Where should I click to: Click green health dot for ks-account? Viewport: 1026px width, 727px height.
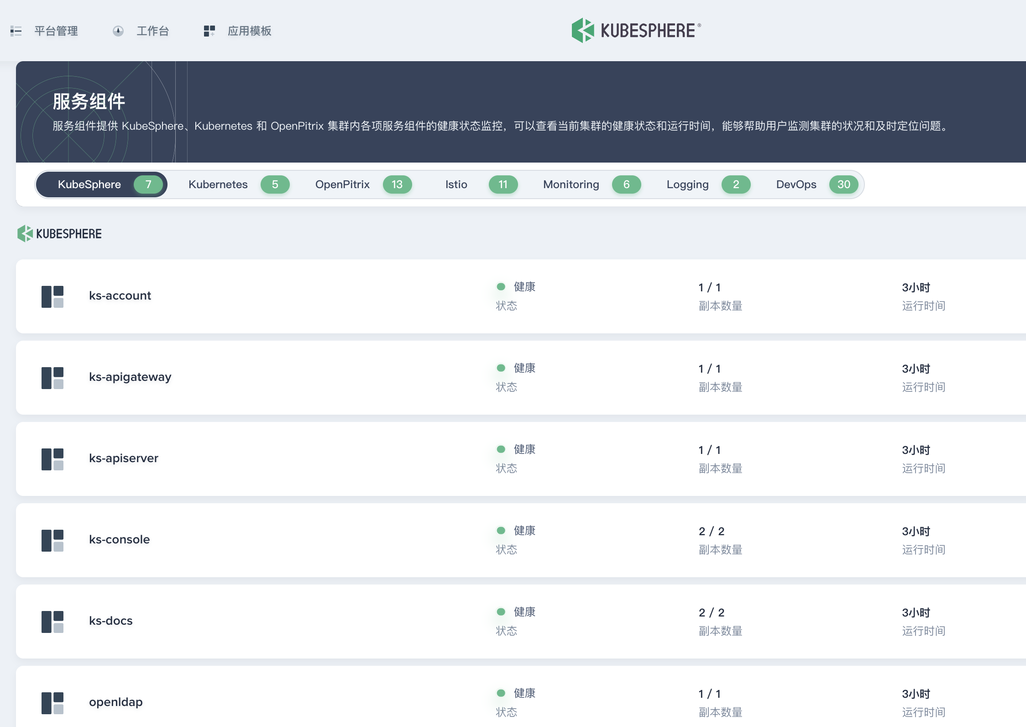point(501,287)
